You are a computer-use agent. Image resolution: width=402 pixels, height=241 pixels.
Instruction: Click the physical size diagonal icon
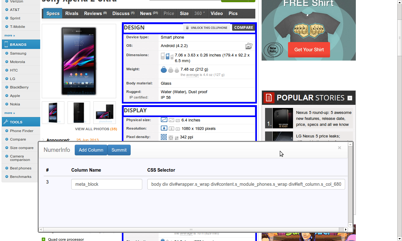164,120
